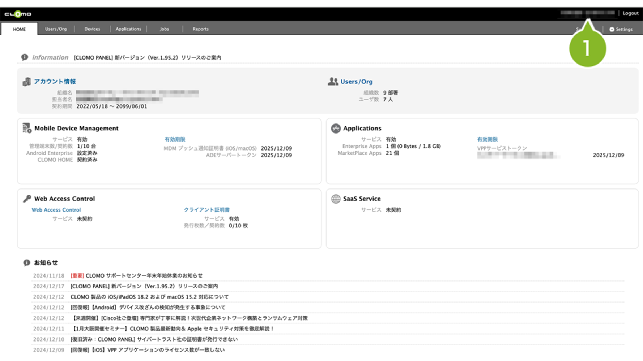This screenshot has height=361, width=643.
Task: Click the Mobile Device Management icon
Action: point(27,128)
